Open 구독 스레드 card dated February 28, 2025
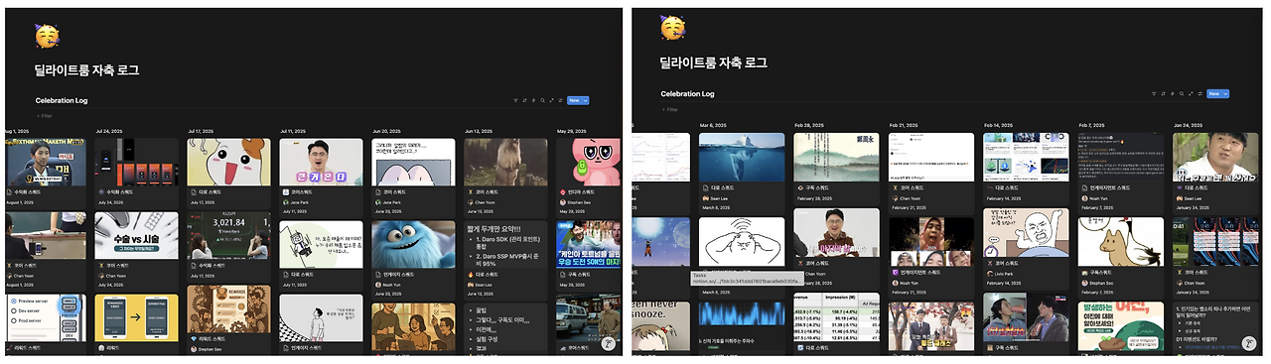The height and width of the screenshot is (364, 1271). click(x=837, y=168)
